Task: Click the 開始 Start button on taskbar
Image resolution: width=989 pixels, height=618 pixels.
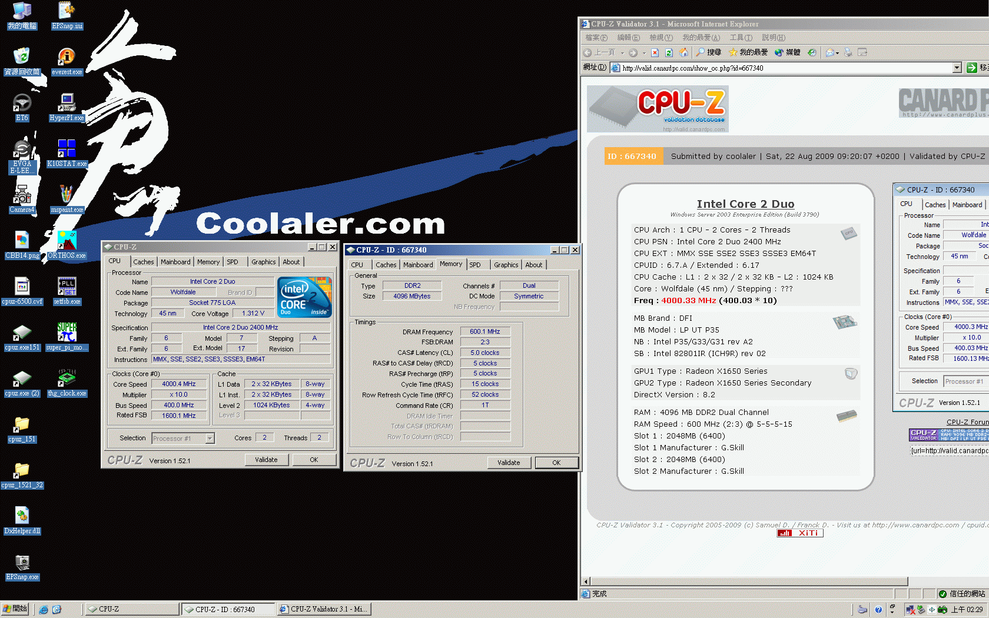Action: pos(15,609)
